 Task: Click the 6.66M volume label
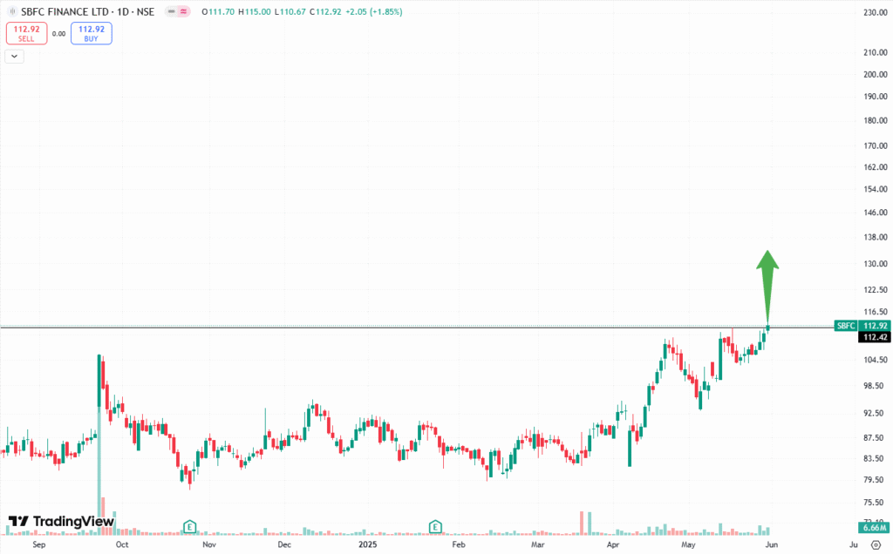[x=875, y=528]
